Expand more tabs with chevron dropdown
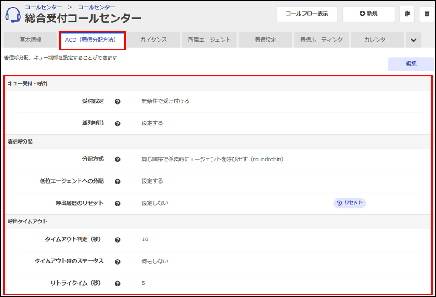Viewport: 436px width, 297px height. [x=413, y=40]
